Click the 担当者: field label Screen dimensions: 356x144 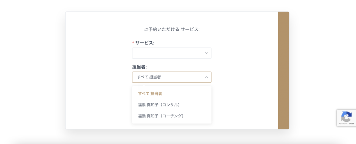point(139,67)
